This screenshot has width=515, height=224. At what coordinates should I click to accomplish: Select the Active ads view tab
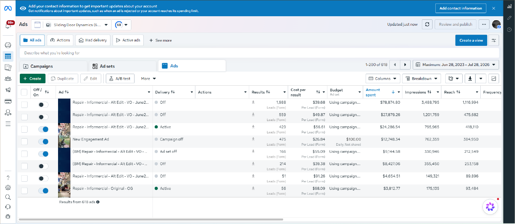(128, 40)
